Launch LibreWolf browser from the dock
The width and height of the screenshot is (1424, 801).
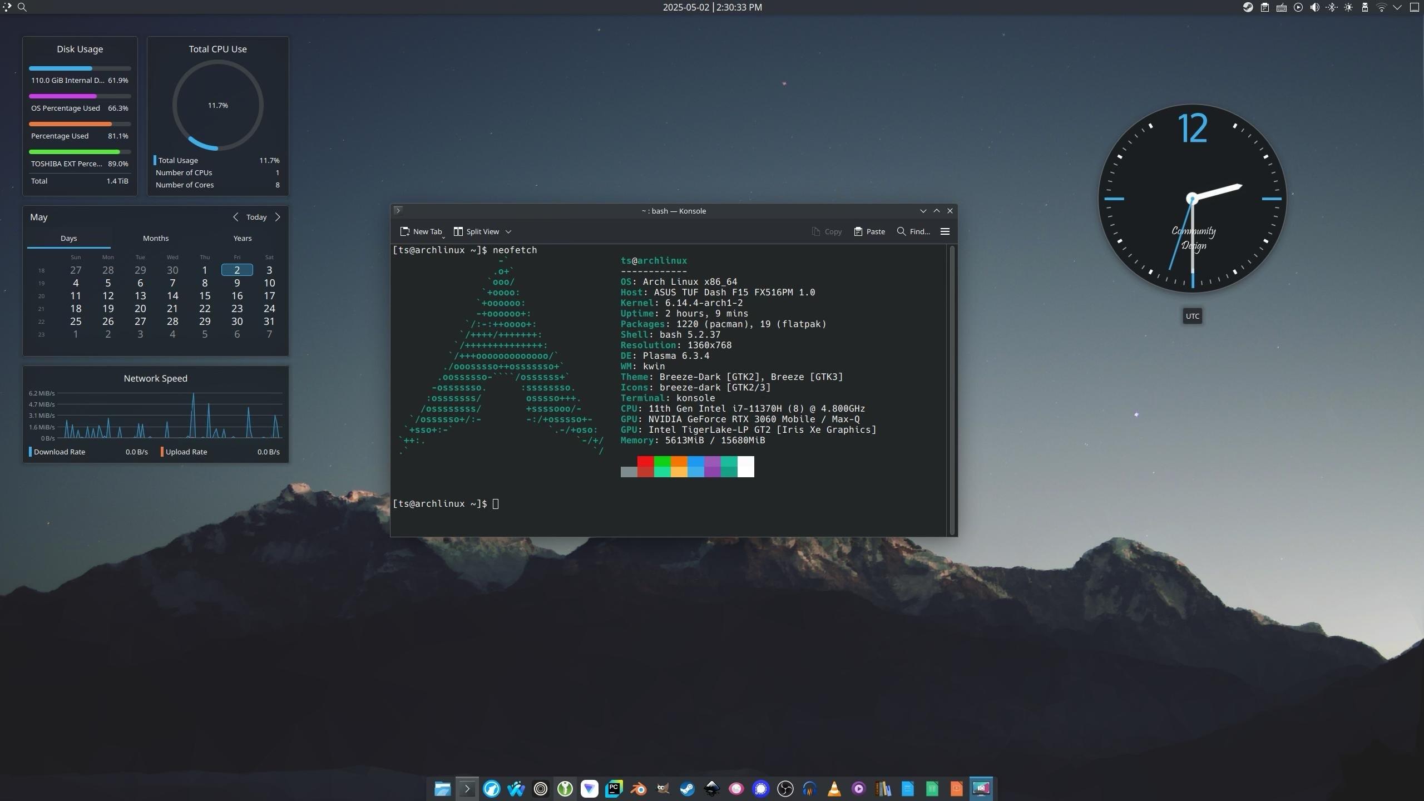click(492, 788)
